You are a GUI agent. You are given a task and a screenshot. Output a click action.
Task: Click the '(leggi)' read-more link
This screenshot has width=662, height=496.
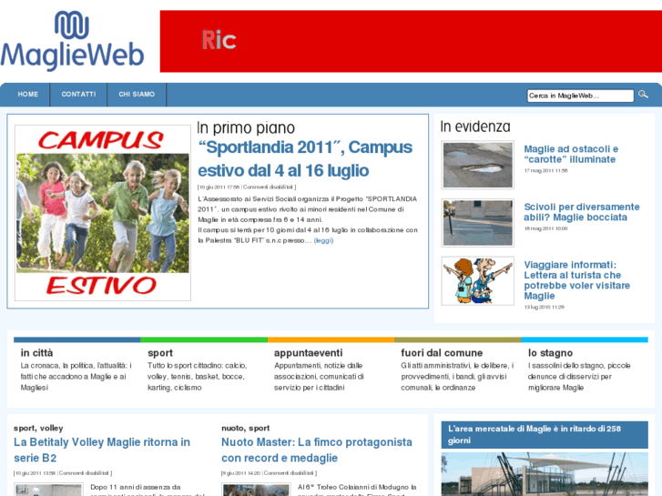[323, 240]
